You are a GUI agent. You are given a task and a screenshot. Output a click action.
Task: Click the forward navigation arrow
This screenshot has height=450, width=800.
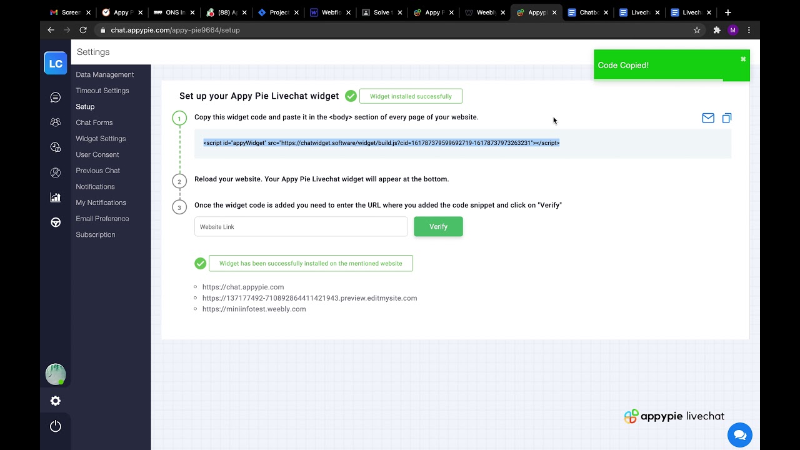67,30
